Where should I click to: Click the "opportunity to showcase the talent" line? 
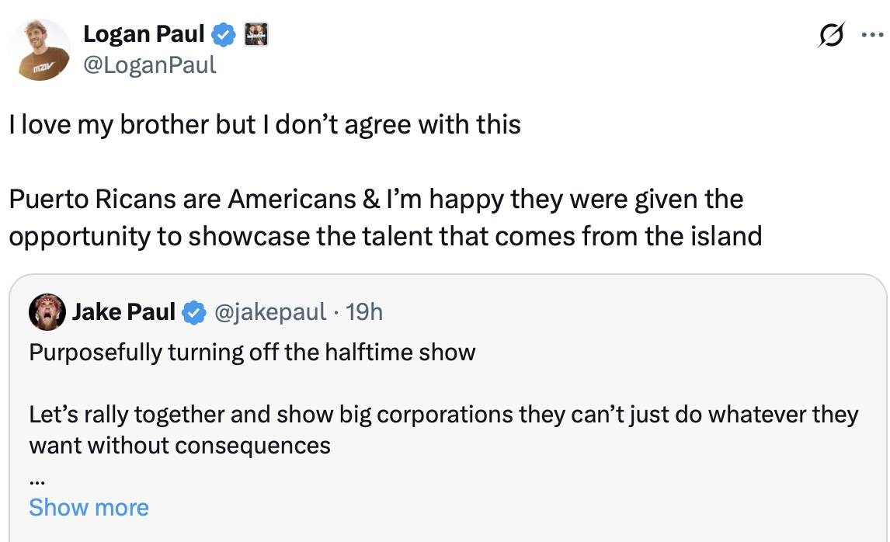(385, 236)
